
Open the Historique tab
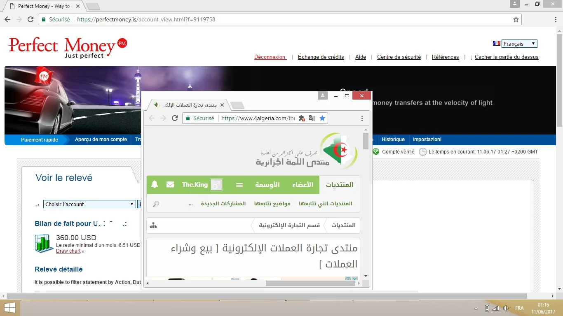[393, 139]
